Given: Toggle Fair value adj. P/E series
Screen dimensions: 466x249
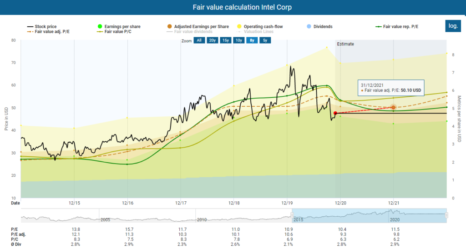Looking at the screenshot, I should point(48,31).
